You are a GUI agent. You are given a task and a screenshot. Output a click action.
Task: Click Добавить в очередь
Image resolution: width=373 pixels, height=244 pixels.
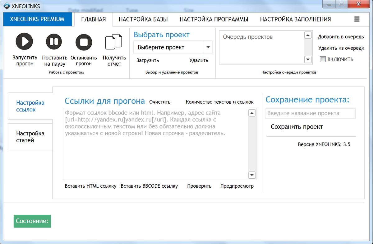[x=341, y=37]
